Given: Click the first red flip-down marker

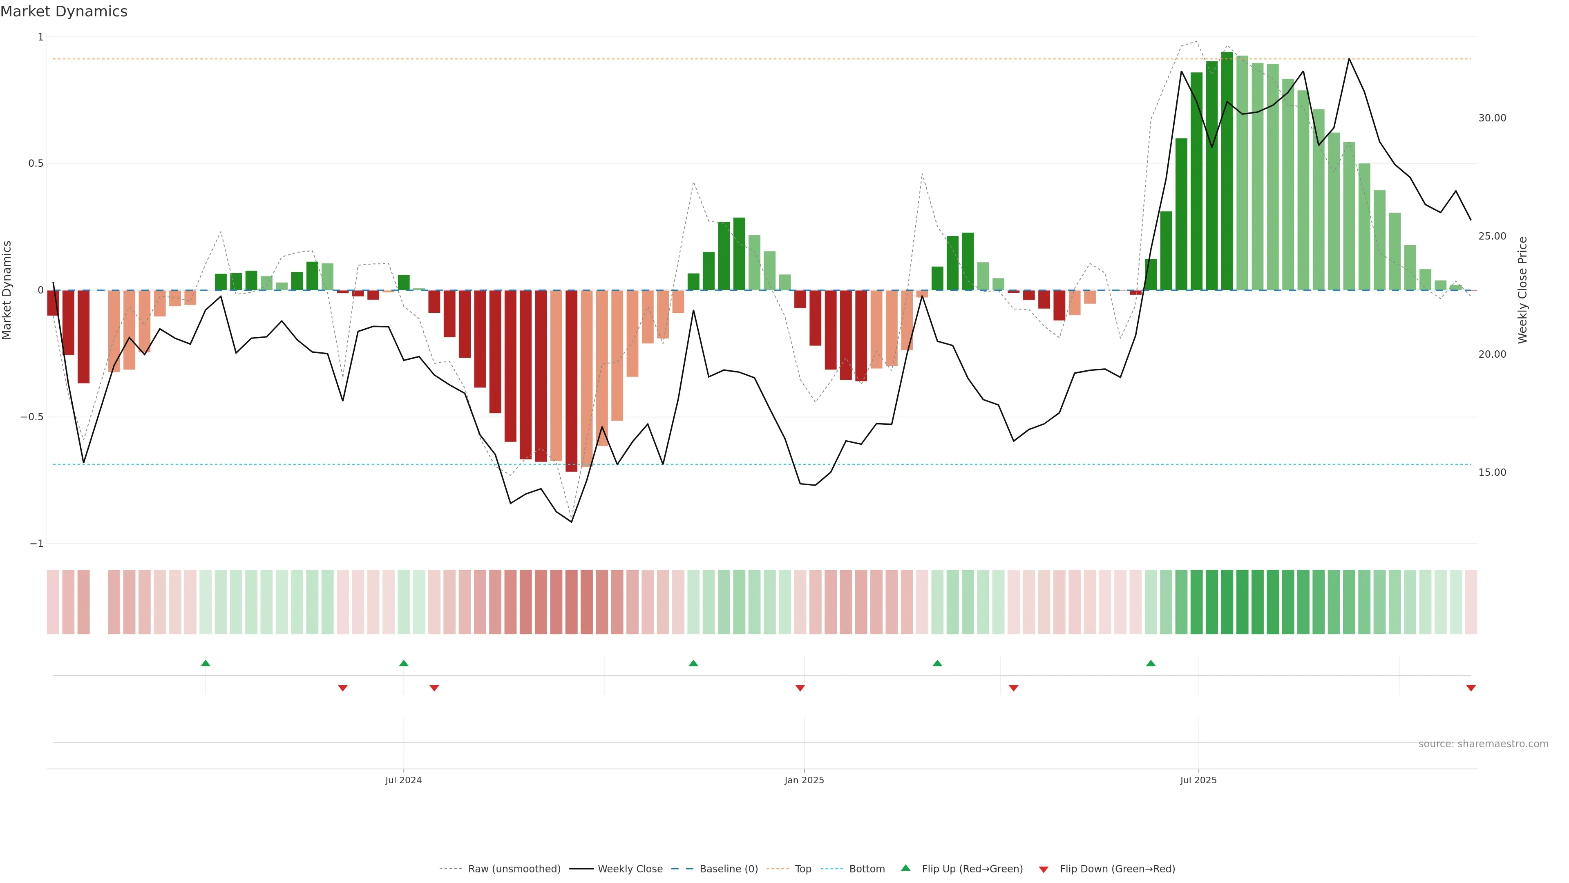Looking at the screenshot, I should (343, 688).
